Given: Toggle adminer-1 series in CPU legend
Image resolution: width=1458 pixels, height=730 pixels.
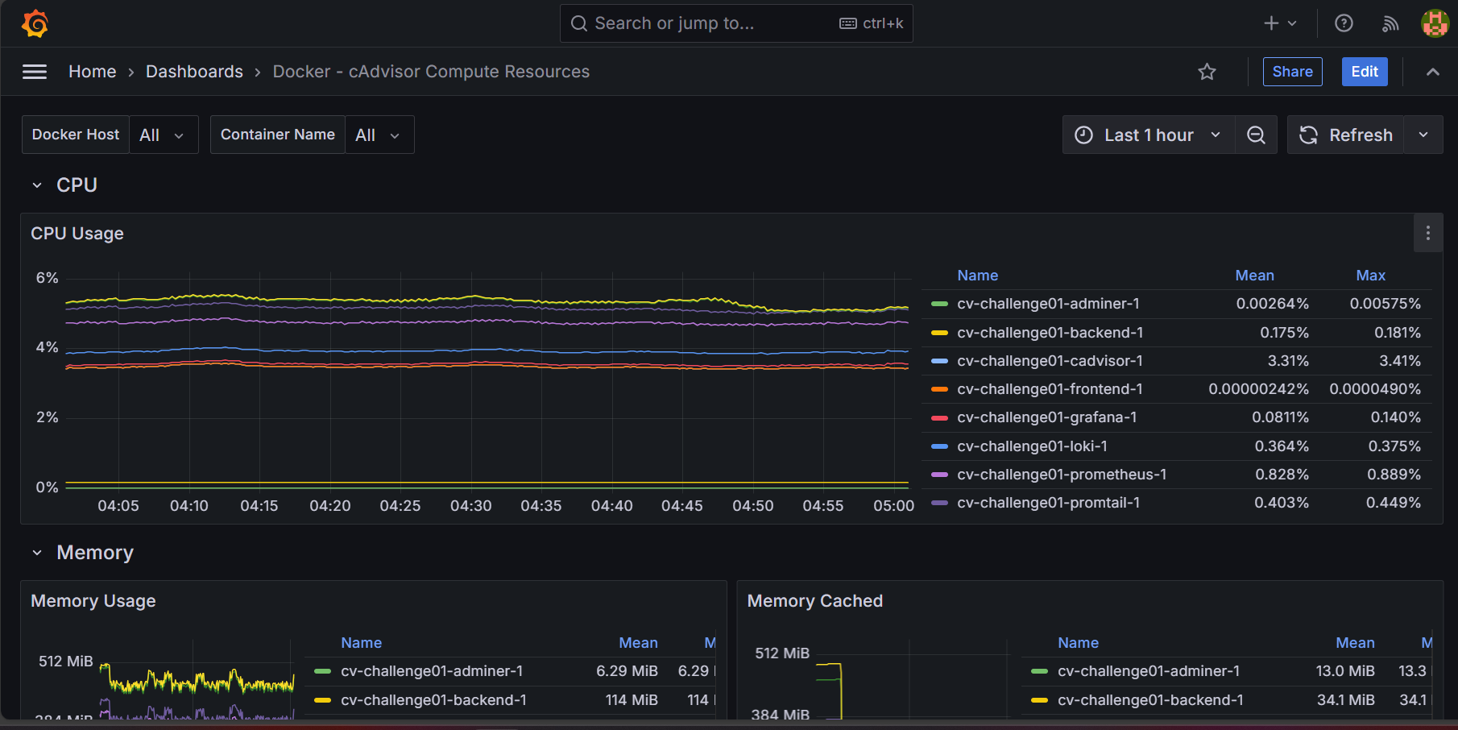Looking at the screenshot, I should click(x=1048, y=304).
